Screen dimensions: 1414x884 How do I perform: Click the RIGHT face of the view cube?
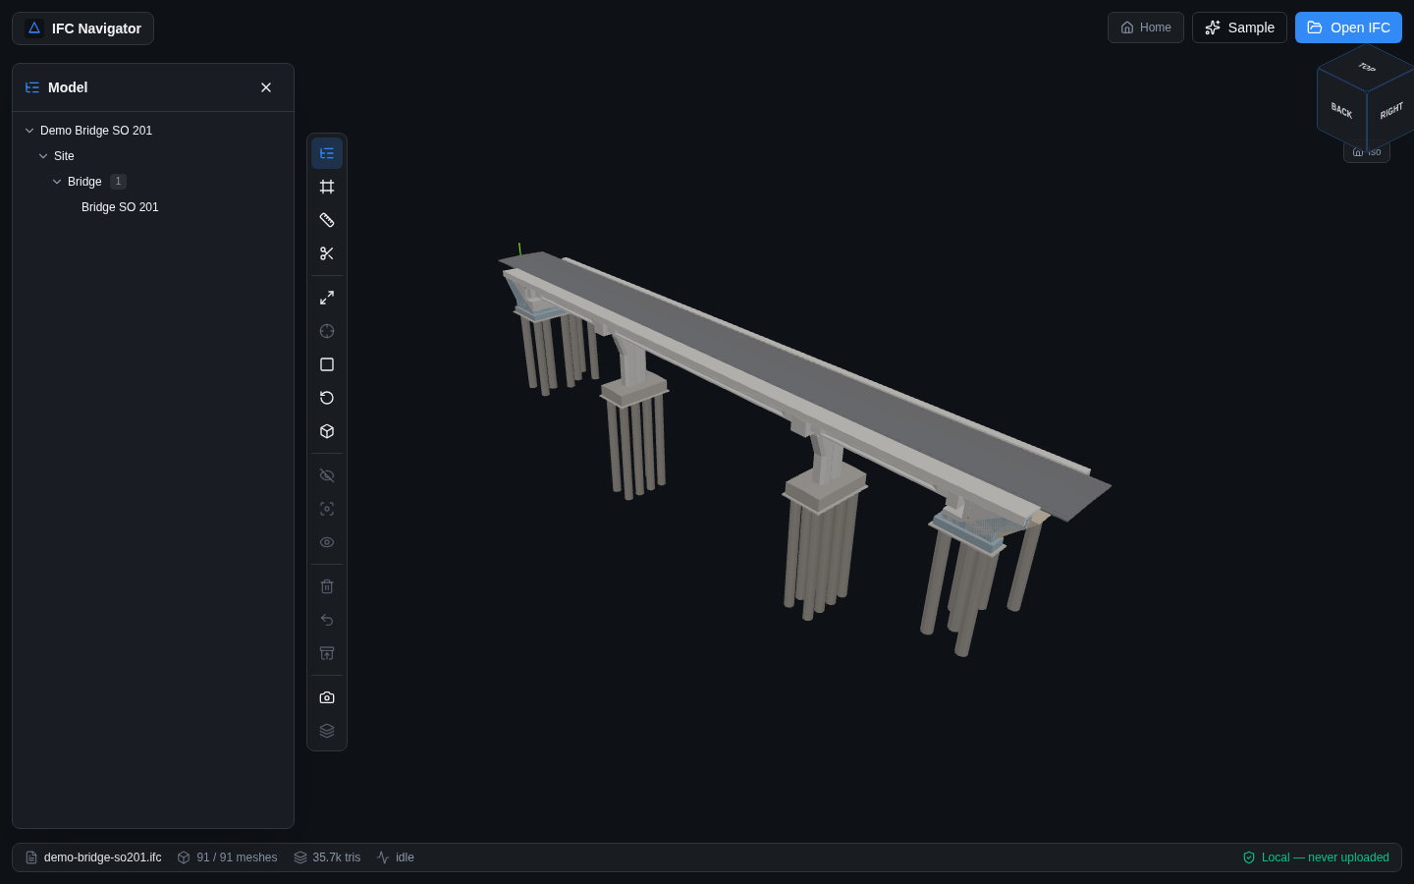click(x=1390, y=111)
